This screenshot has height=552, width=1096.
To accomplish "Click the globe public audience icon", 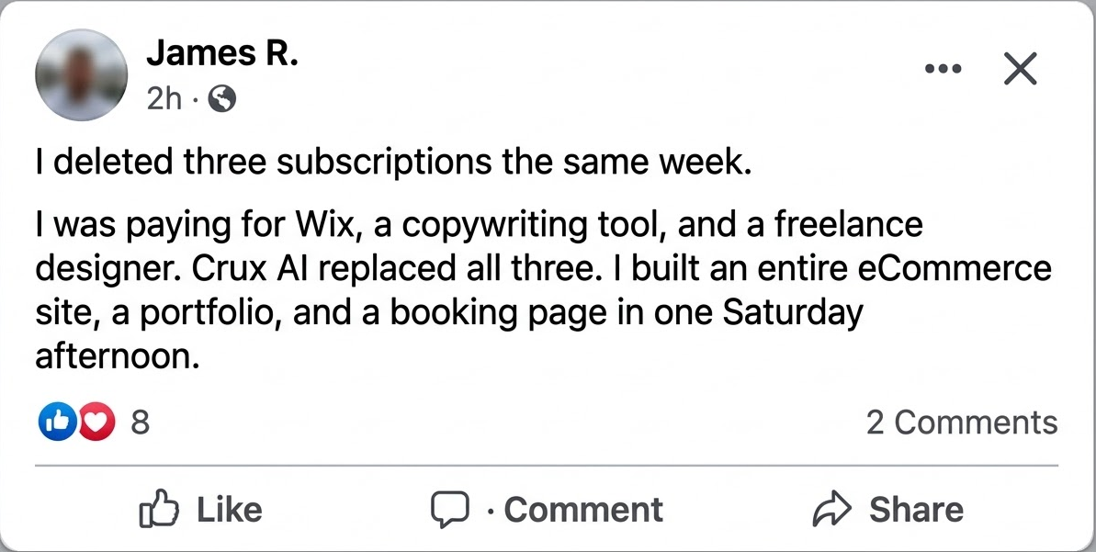I will (222, 98).
